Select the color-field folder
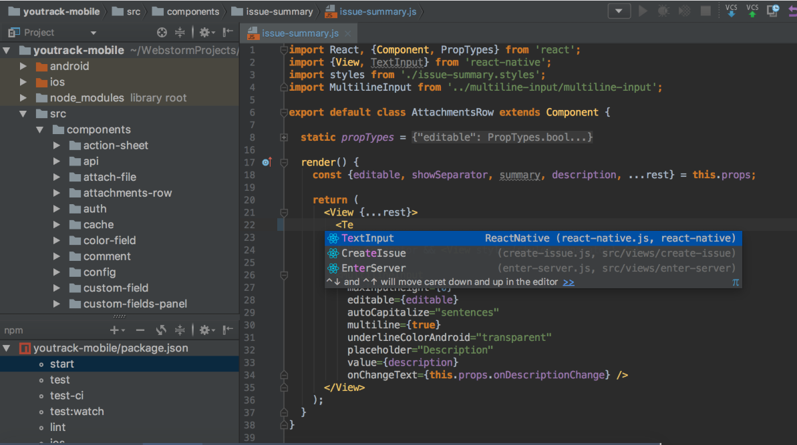Viewport: 797px width, 445px height. point(103,240)
